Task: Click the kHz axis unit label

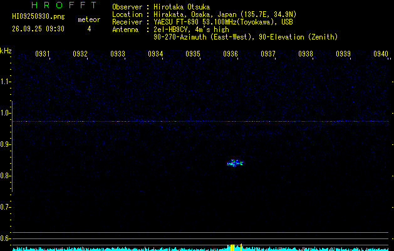Action: coord(6,51)
